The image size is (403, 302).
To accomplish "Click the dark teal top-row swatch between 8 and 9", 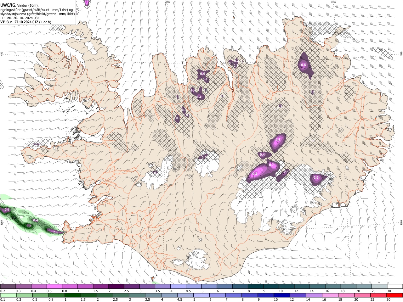I will tap(255, 287).
